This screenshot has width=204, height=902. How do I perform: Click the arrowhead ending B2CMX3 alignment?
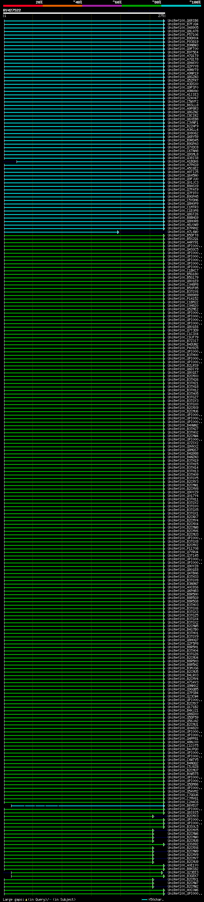click(153, 817)
